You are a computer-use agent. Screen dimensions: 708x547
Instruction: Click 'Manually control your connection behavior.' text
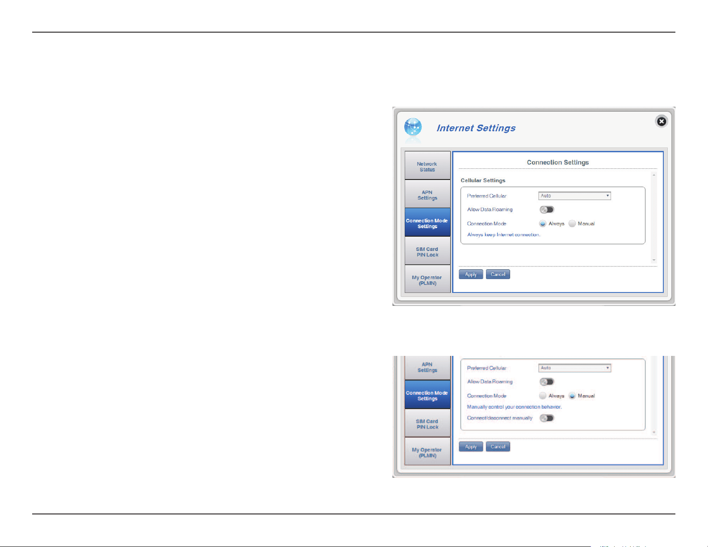pos(515,407)
